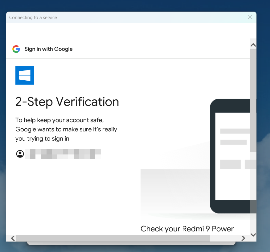Click the scroll-left arrow on horizontal scrollbar
Screen dimensions: 270x252
(13, 238)
